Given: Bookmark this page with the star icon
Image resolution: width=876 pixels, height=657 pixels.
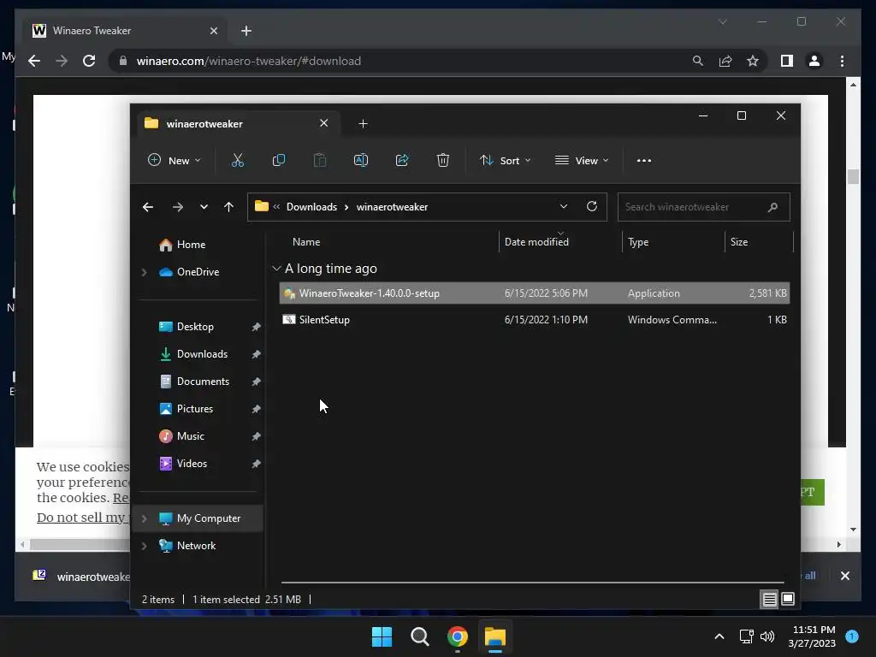Looking at the screenshot, I should [x=753, y=61].
